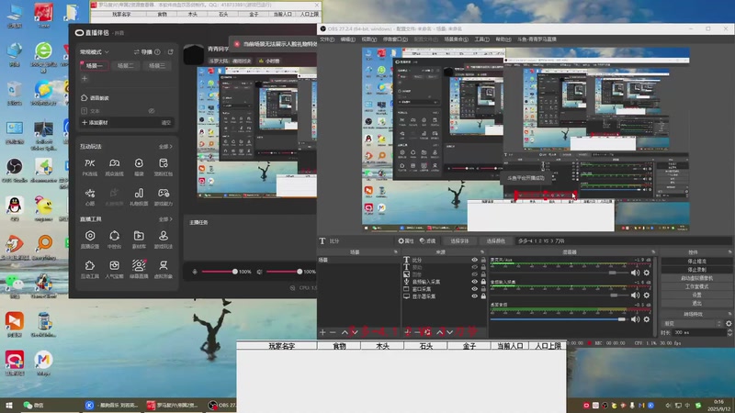Click the minus button under OBS scenes list

click(x=333, y=332)
